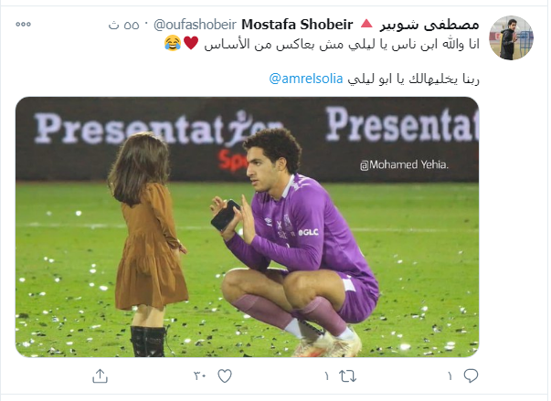The image size is (551, 401).
Task: Click the tweet timestamp ٥٥ ث
Action: tap(123, 25)
